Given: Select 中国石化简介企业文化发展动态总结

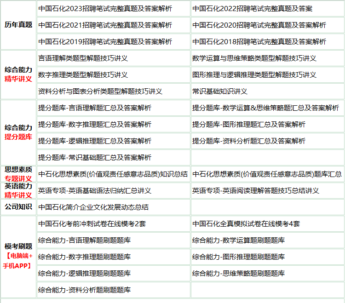Looking at the screenshot, I should click(93, 207).
